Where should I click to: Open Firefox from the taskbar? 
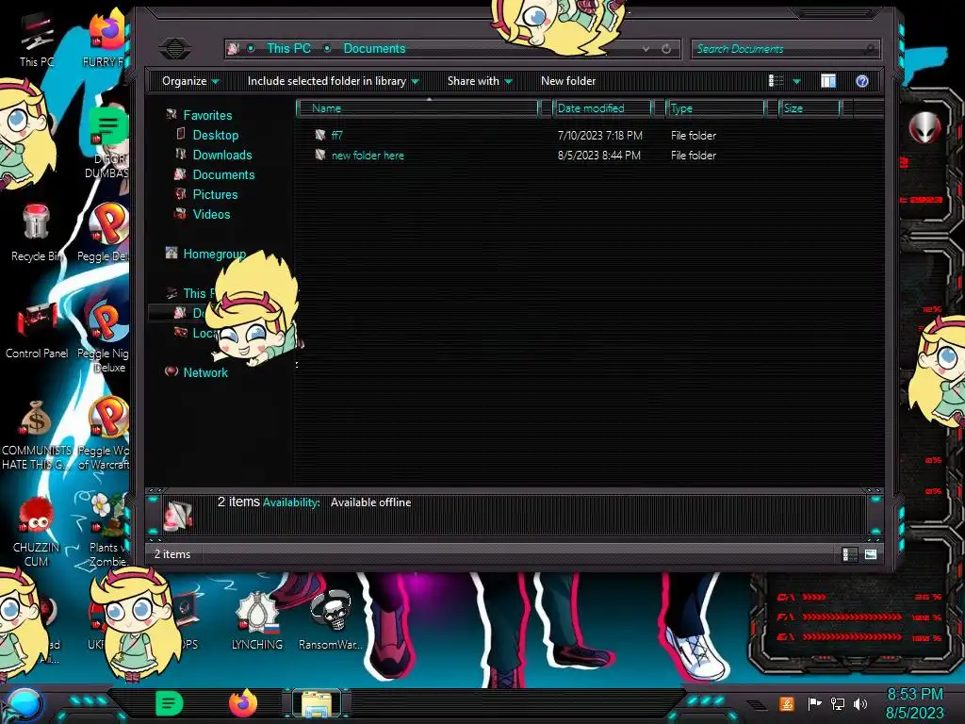coord(243,703)
